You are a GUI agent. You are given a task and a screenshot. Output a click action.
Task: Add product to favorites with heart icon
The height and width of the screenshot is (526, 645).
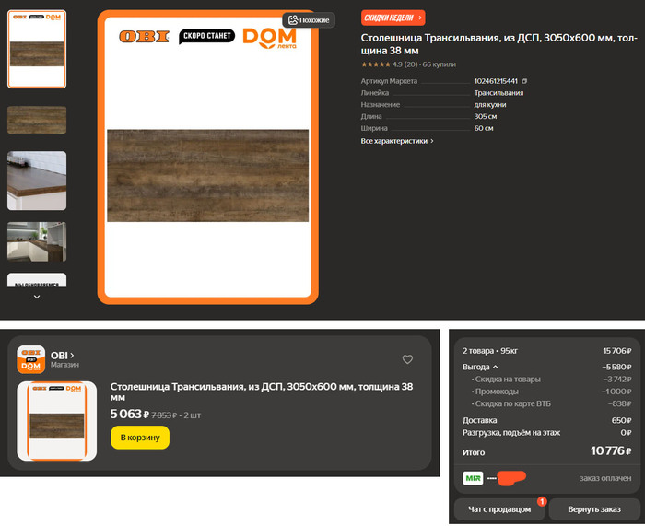[407, 359]
